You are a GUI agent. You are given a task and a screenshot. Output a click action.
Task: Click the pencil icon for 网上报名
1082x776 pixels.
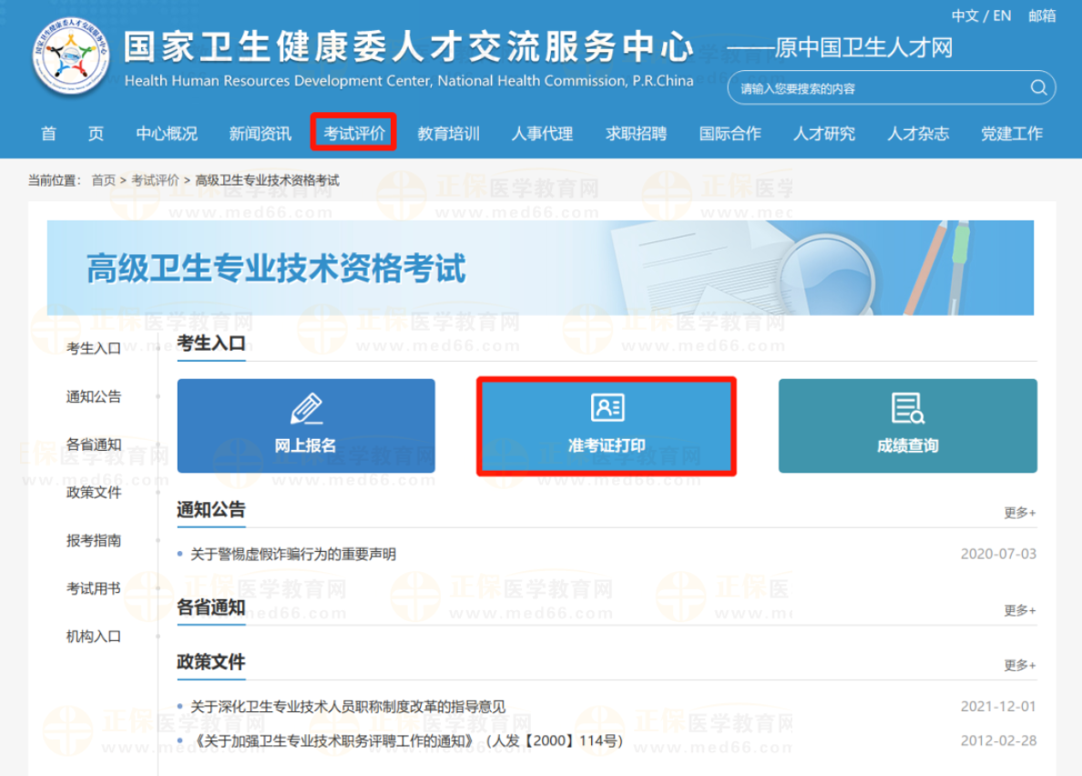coord(306,409)
